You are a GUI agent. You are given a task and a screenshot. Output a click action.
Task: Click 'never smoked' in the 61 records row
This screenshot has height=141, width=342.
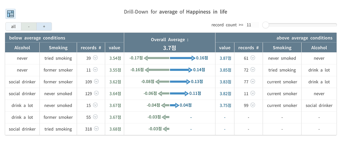282,58
